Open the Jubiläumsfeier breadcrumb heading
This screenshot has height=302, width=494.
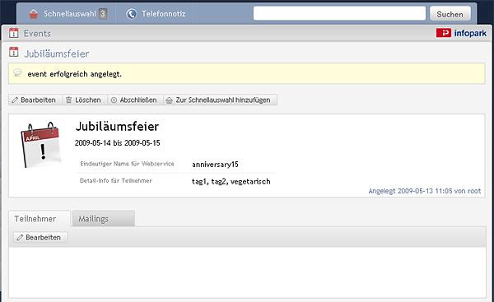57,53
